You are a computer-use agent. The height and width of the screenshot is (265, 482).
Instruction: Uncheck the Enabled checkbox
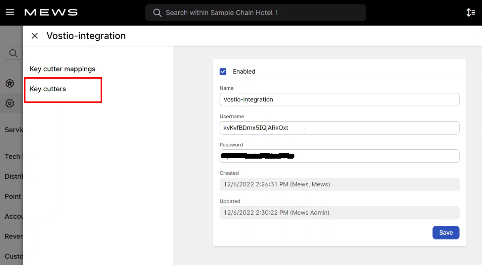[223, 71]
